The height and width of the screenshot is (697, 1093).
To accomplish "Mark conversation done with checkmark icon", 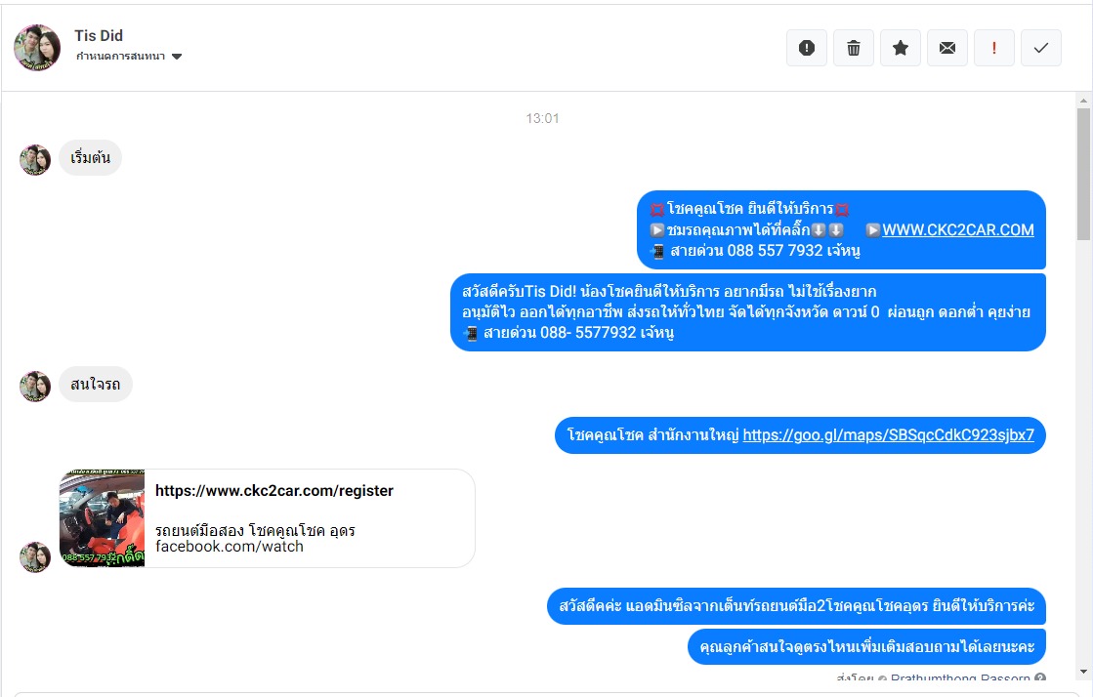I will pos(1040,48).
